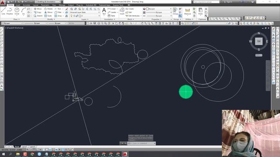This screenshot has width=280, height=157.
Task: Open File Explorer from taskbar
Action: click(x=18, y=154)
